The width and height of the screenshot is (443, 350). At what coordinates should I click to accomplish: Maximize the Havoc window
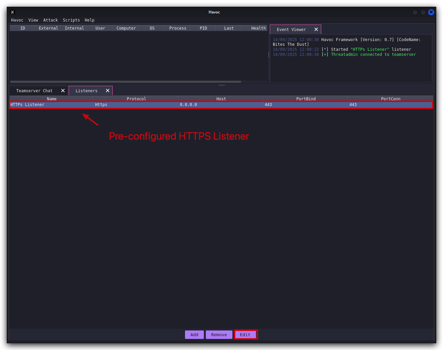pyautogui.click(x=423, y=12)
